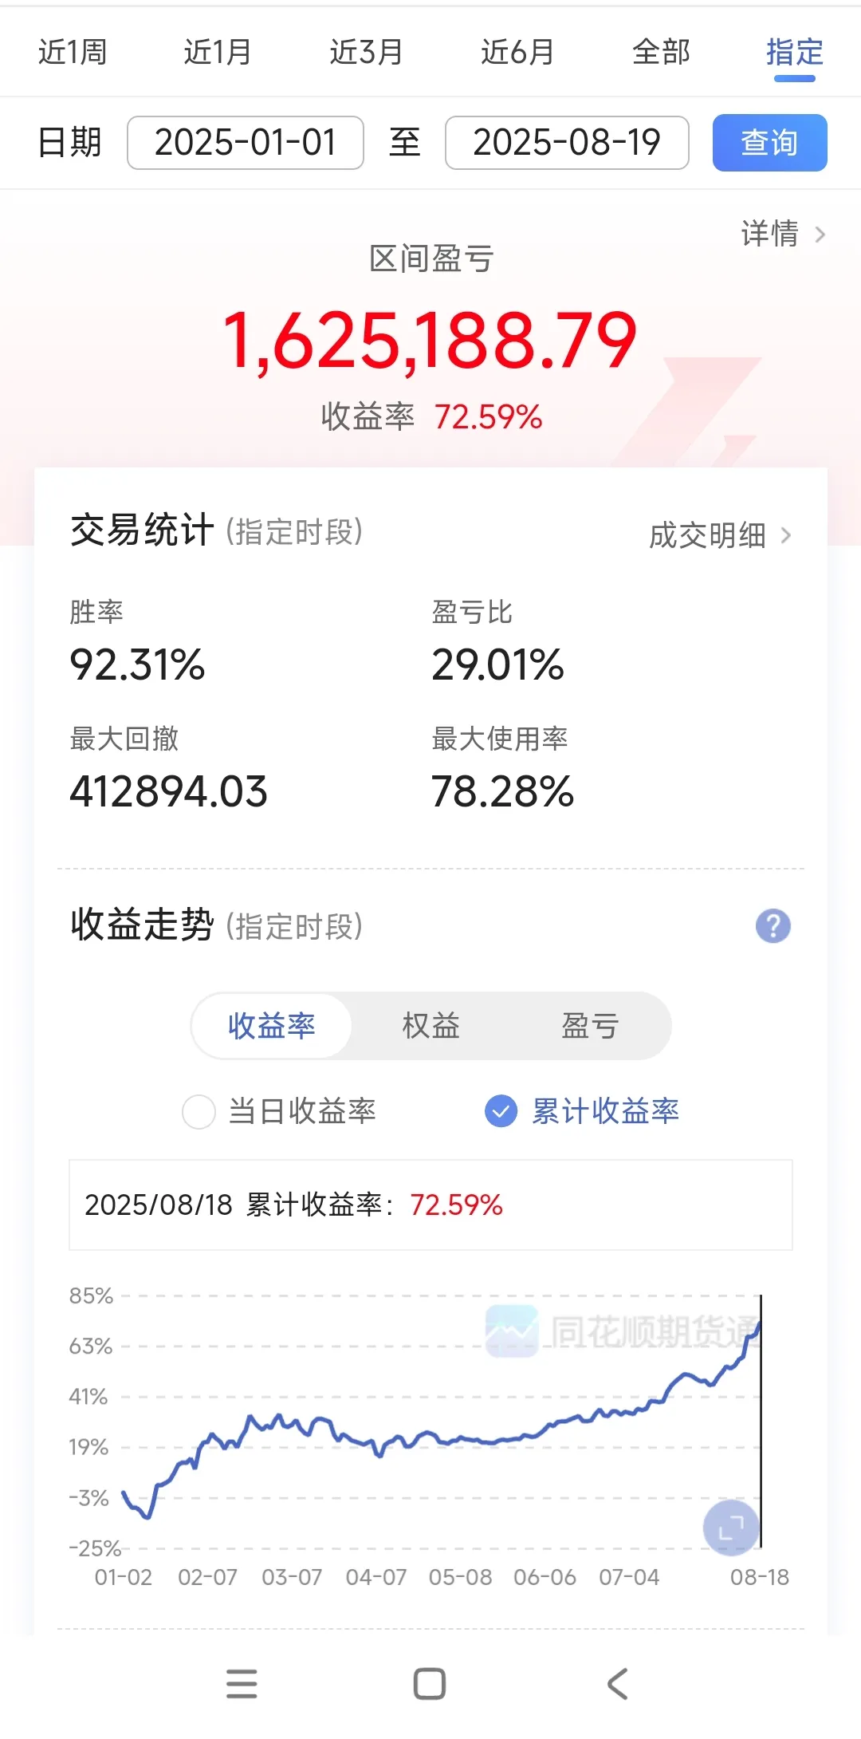Select the 当日收益率 radio option
861x1739 pixels.
199,1111
